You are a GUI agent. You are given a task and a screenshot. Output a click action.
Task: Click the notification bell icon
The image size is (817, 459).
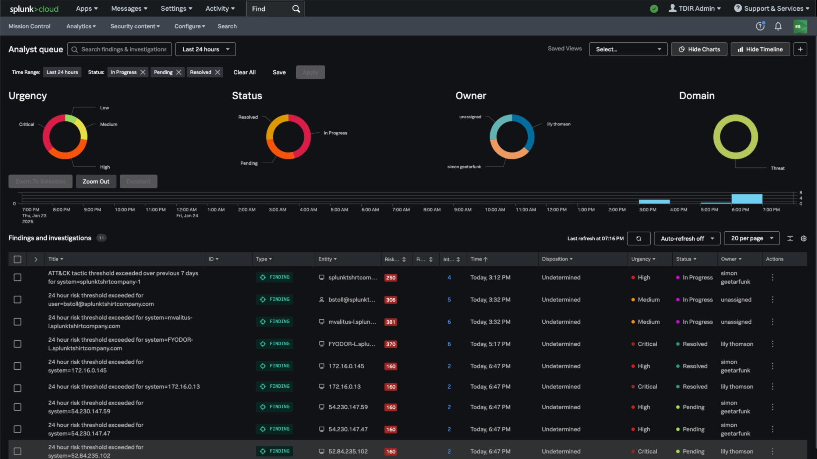tap(778, 26)
